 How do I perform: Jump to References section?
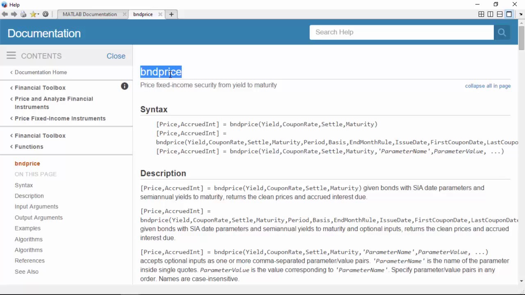pos(30,261)
